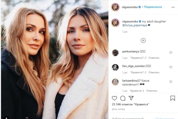Like larisaerkina17's comment heart
The image size is (178, 119).
(171, 82)
